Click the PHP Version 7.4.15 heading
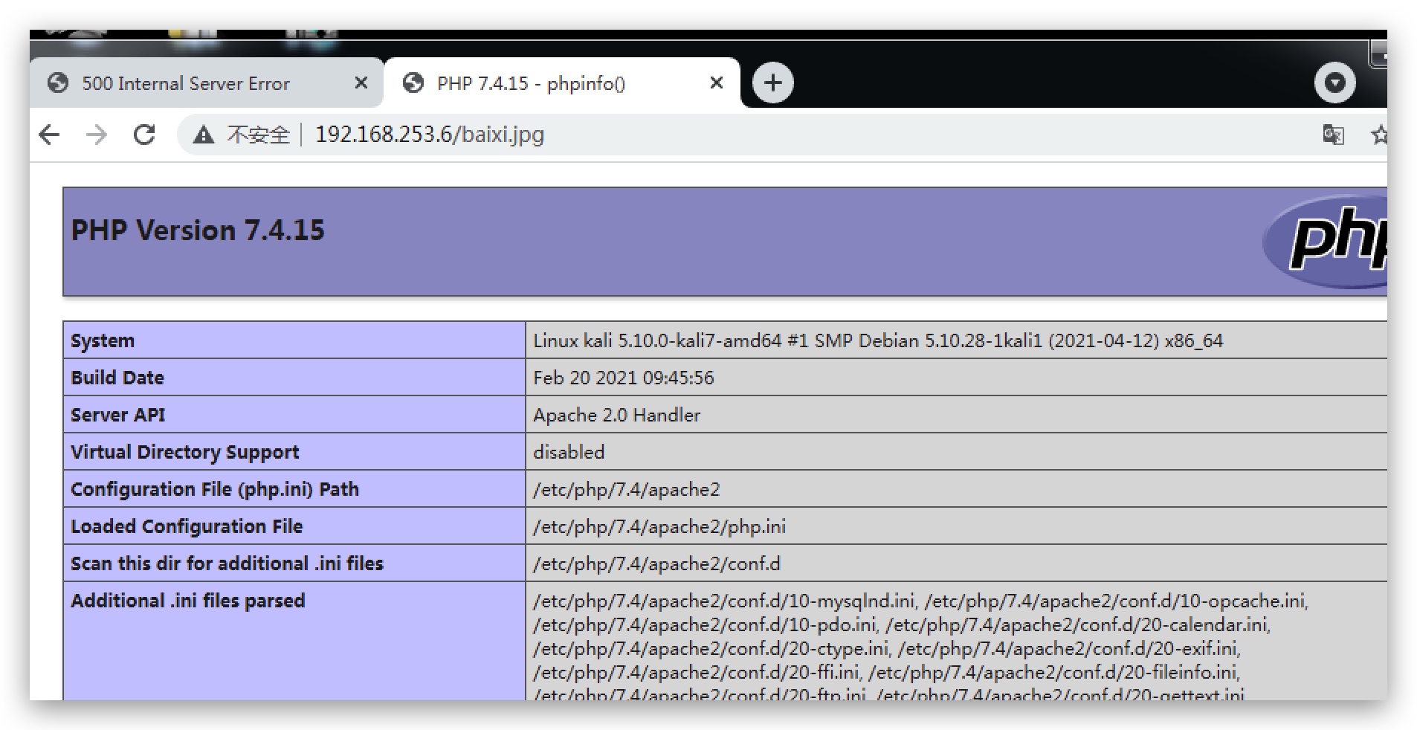The width and height of the screenshot is (1417, 730). coord(198,230)
